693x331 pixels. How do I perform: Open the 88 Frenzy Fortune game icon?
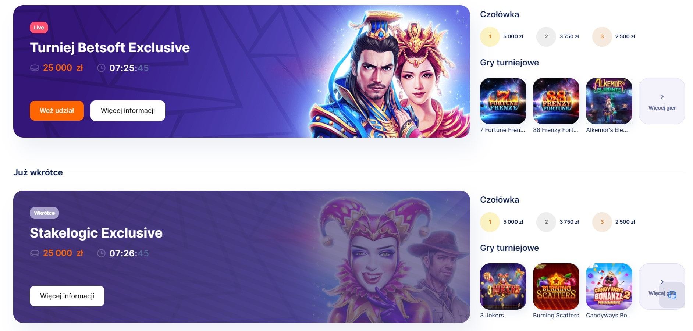click(x=556, y=101)
